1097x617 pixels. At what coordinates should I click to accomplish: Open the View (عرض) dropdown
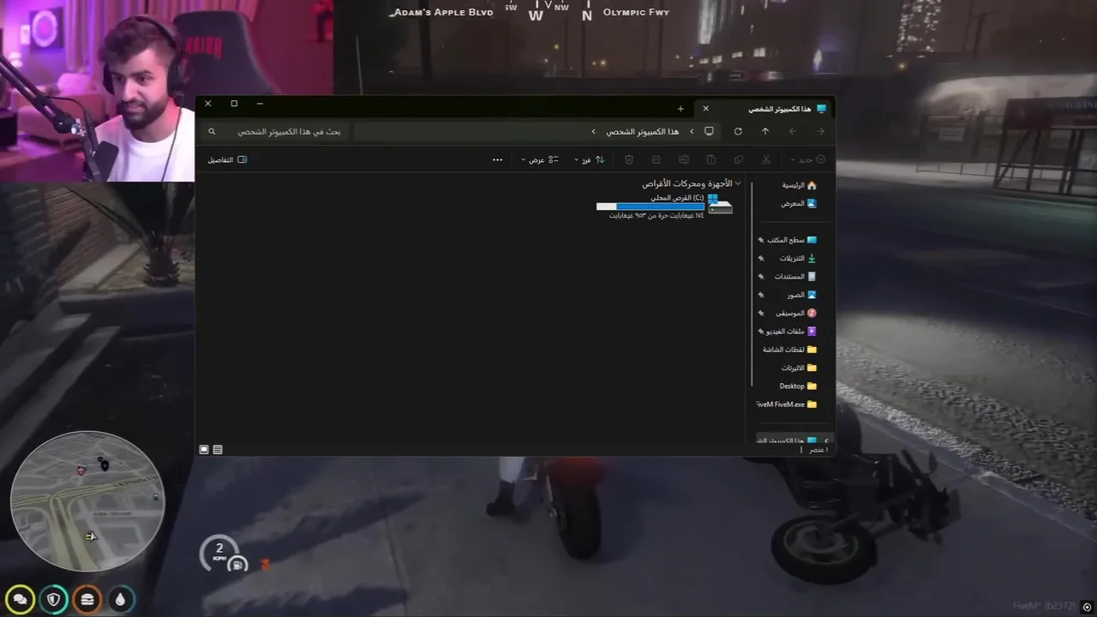pos(540,159)
